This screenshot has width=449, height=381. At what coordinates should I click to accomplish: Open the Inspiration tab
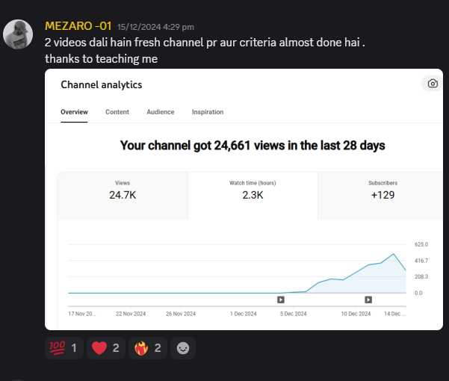pyautogui.click(x=208, y=112)
